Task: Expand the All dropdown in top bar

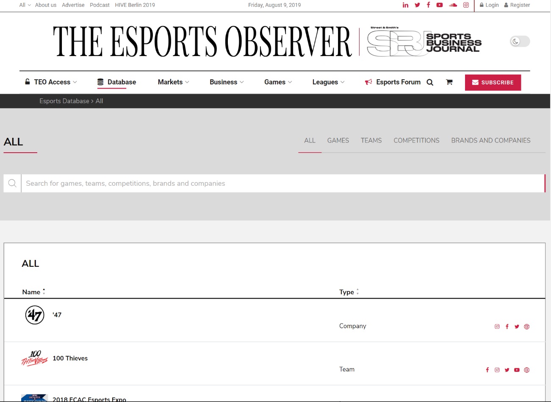Action: click(25, 5)
